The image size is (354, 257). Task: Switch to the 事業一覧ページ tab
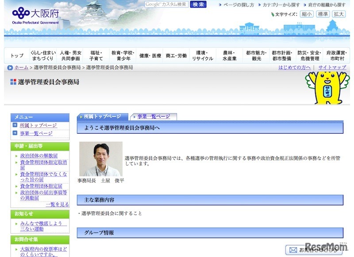pyautogui.click(x=153, y=116)
